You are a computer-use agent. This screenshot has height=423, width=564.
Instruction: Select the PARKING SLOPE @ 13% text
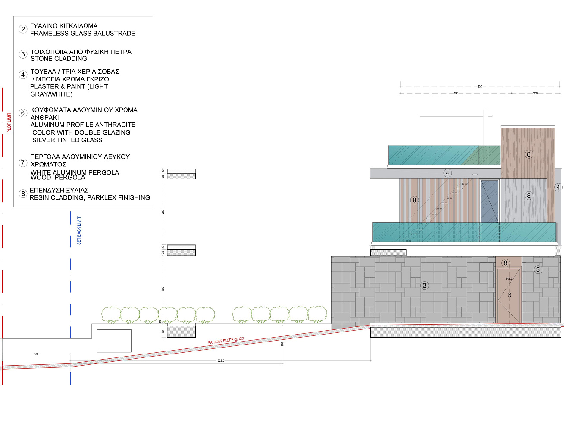click(226, 341)
